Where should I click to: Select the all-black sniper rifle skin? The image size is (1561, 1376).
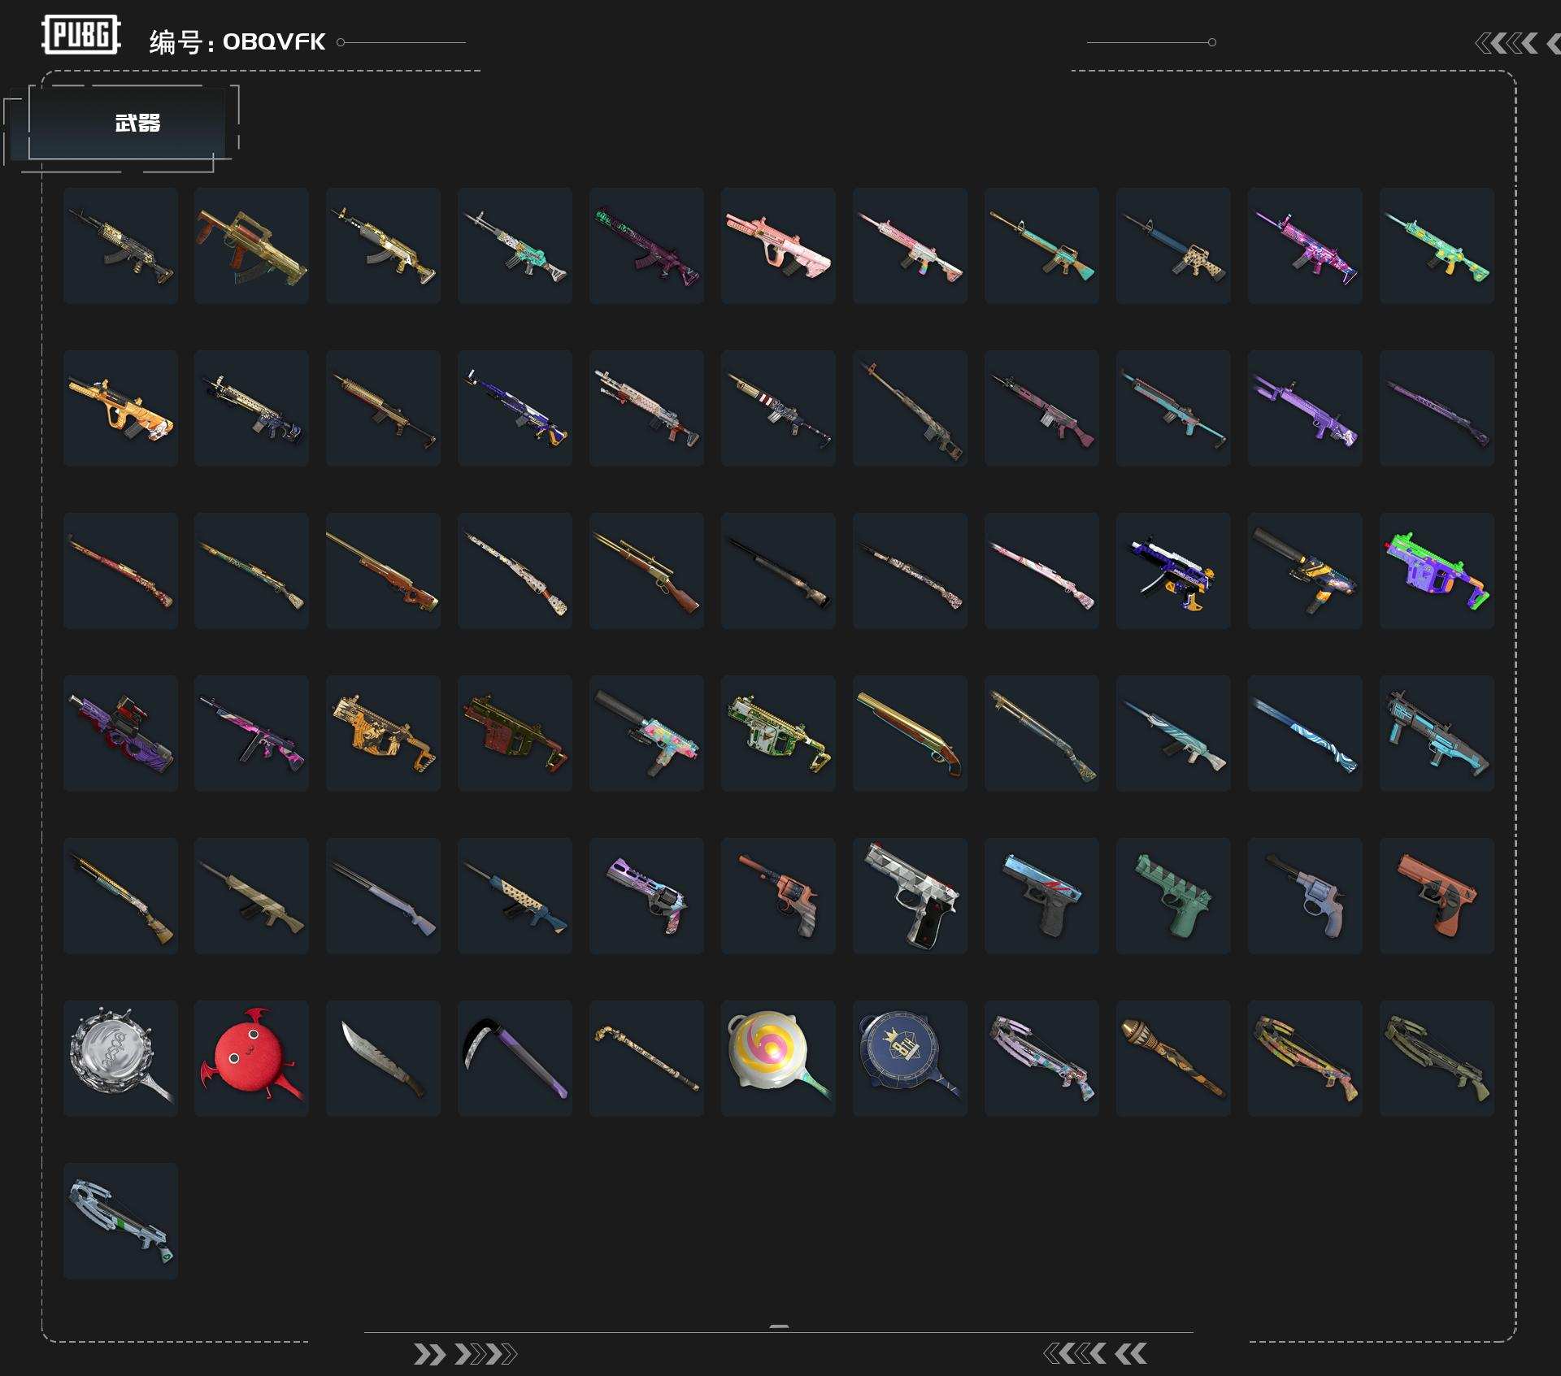point(778,571)
